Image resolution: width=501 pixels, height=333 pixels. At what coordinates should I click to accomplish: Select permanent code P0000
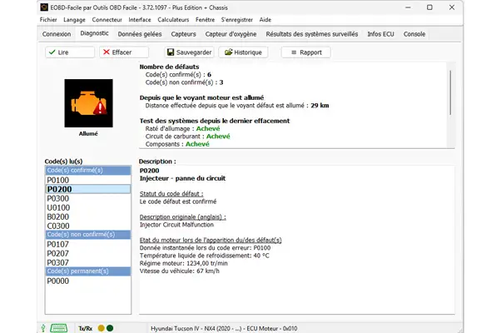[x=88, y=281]
